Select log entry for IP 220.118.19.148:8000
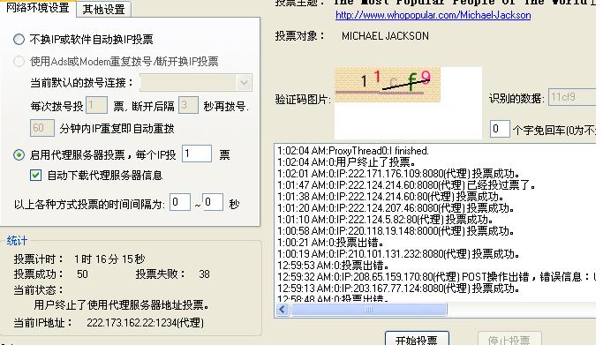This screenshot has height=345, width=603. point(396,231)
